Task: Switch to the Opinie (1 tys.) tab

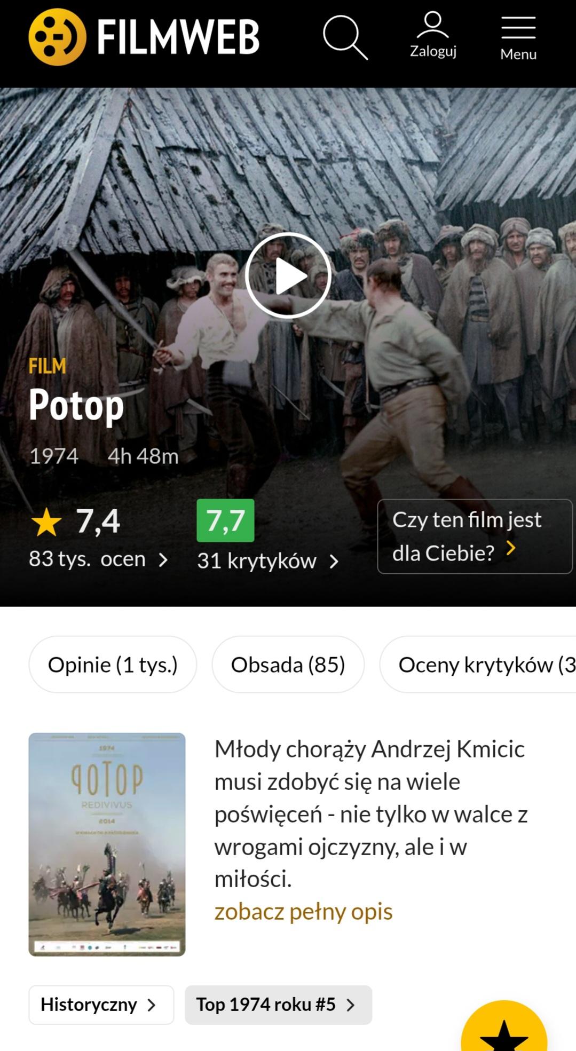Action: pyautogui.click(x=113, y=665)
